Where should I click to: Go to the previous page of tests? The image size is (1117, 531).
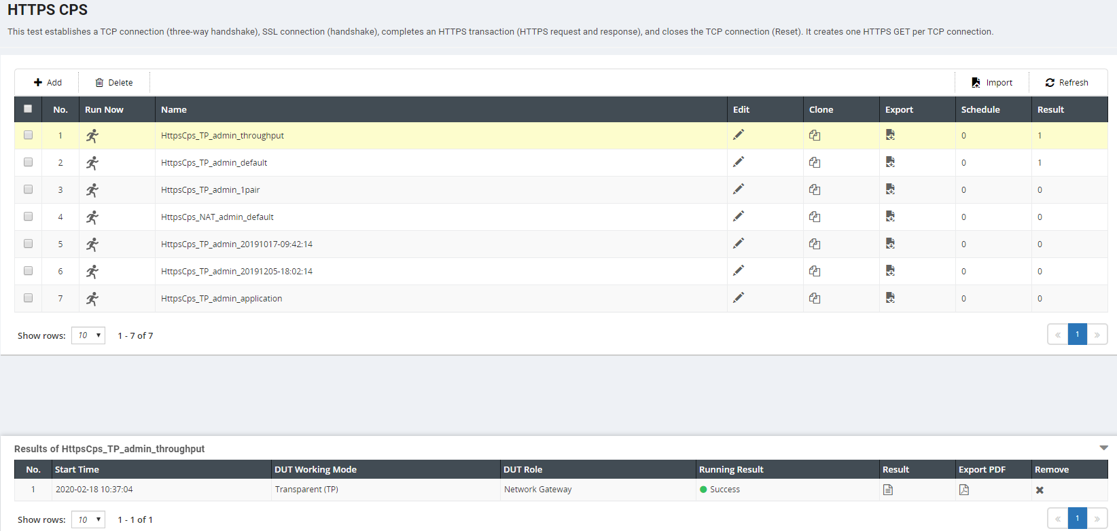pos(1058,334)
